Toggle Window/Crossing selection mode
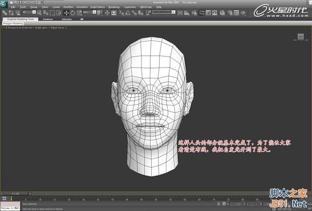 point(59,12)
